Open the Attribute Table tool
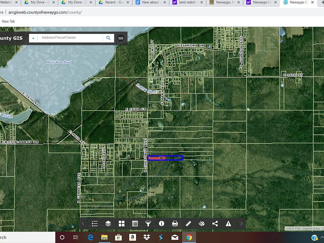 tap(135, 223)
